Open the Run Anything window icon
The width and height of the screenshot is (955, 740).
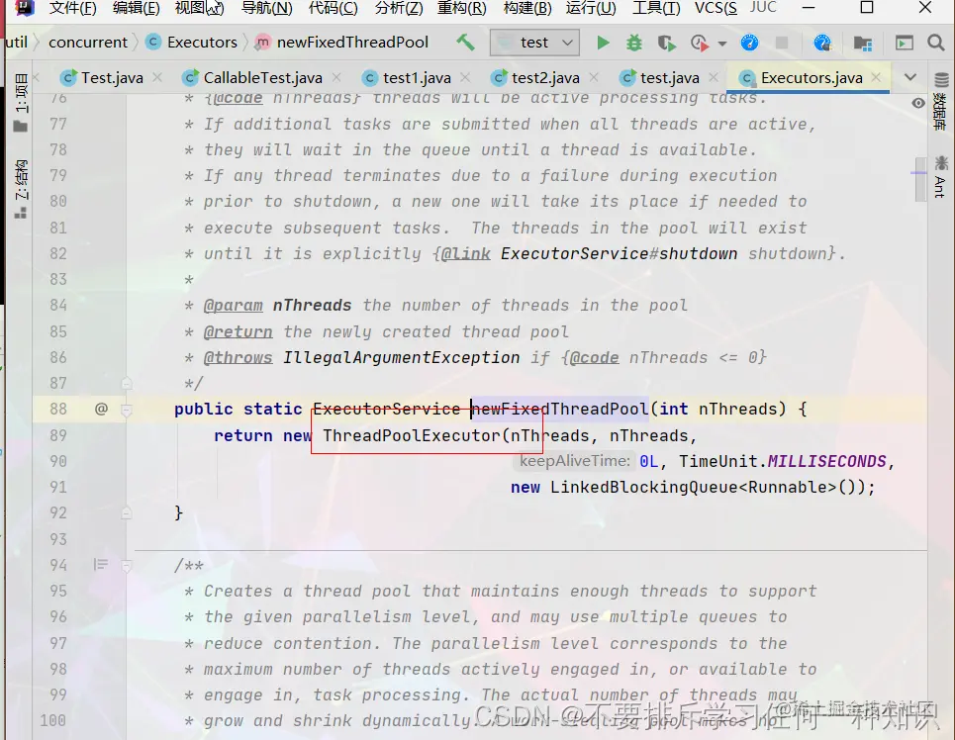point(904,43)
